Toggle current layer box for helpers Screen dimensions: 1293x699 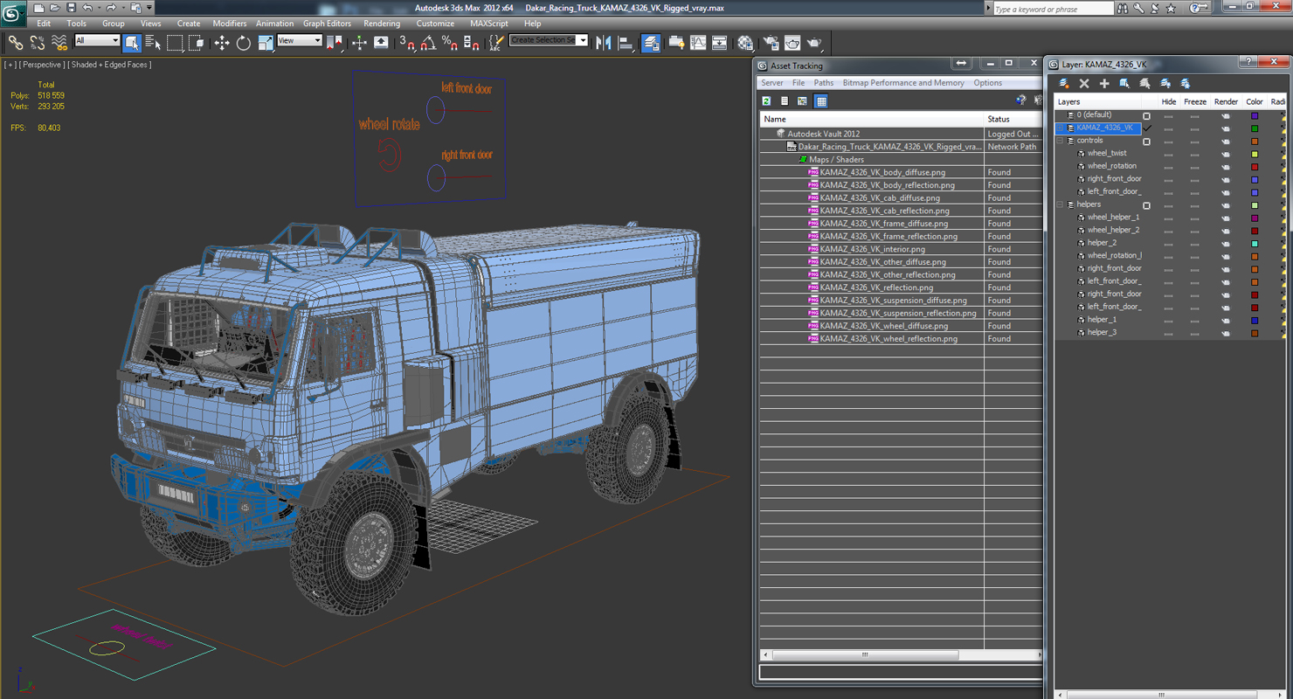click(1147, 205)
